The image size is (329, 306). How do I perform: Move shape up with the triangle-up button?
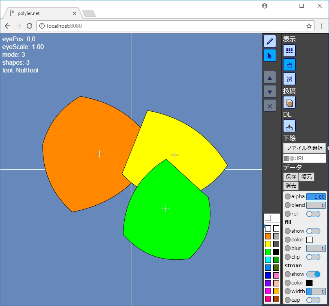point(270,77)
